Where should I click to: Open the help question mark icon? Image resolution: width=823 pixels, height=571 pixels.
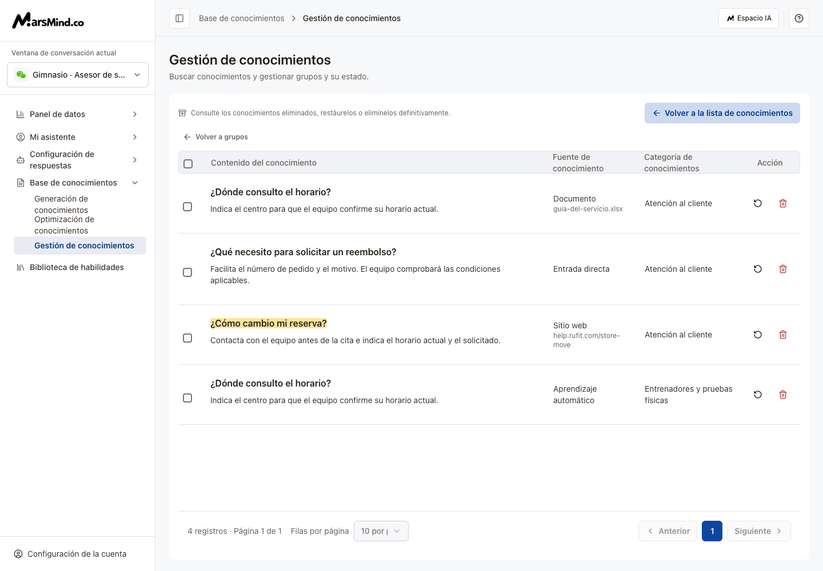pos(799,18)
